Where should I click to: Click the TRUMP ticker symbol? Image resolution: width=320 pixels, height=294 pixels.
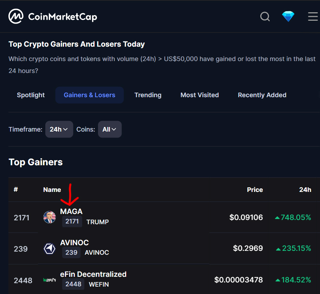(98, 222)
